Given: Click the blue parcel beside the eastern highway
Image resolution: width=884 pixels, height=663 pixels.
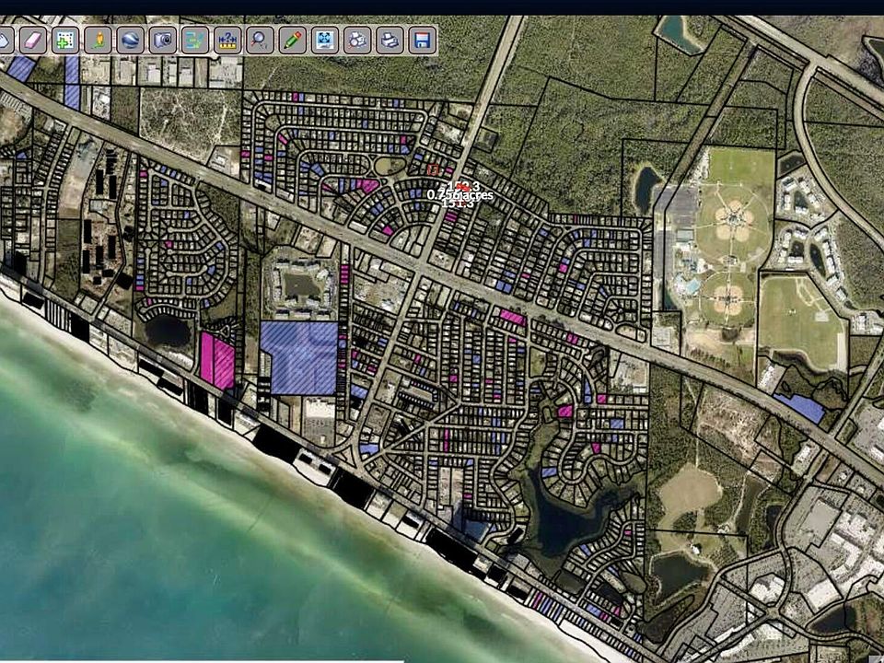Looking at the screenshot, I should [798, 407].
